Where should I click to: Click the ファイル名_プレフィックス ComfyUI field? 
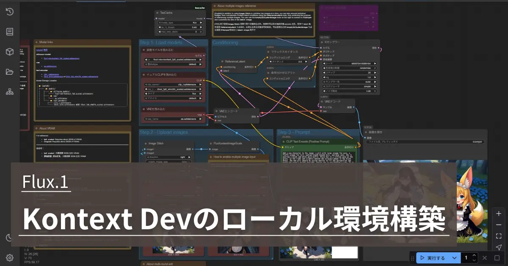[x=424, y=142]
